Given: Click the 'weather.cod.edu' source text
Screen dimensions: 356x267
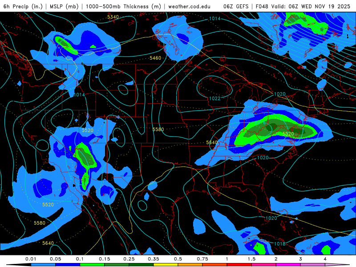Looking at the screenshot, I should tap(189, 6).
